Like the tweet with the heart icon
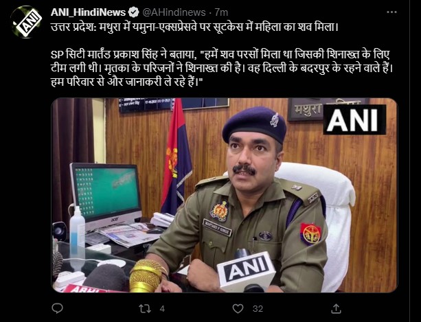Screen dimensions: 421x322 [x=238, y=308]
